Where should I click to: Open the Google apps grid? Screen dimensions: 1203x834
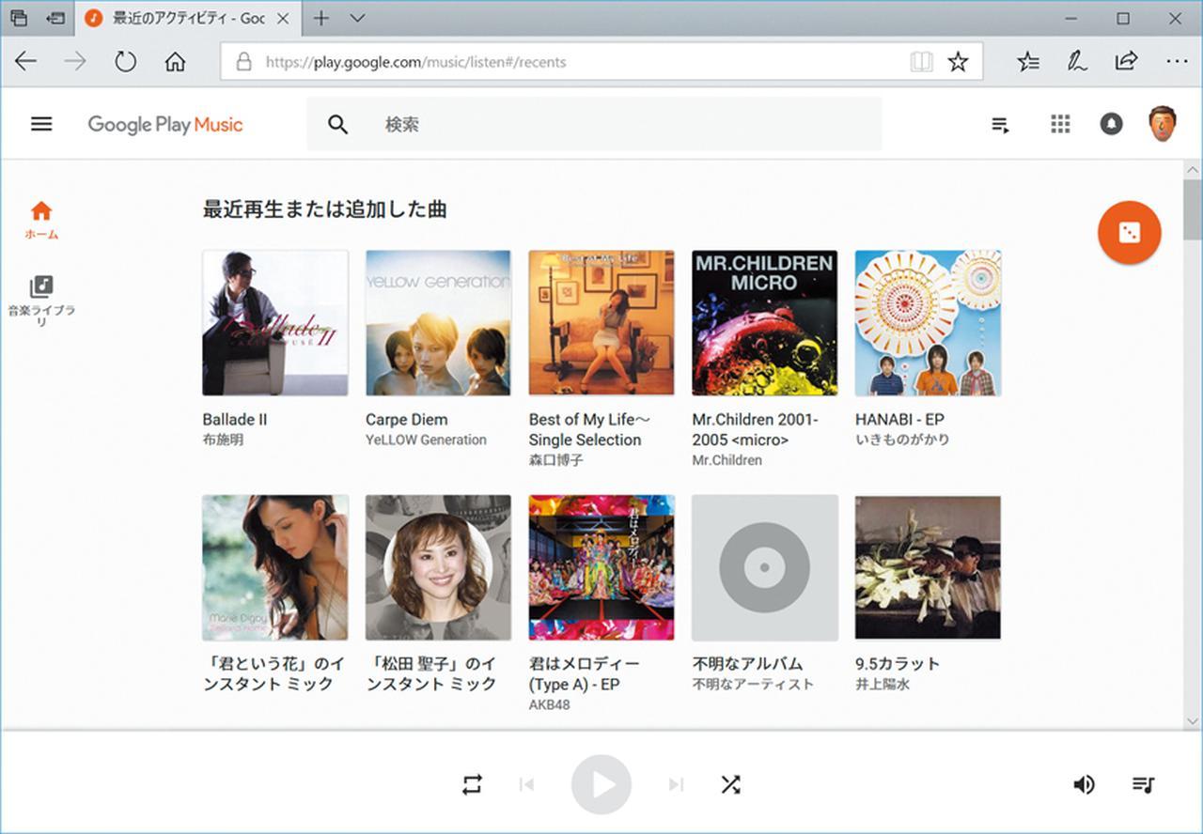tap(1060, 124)
